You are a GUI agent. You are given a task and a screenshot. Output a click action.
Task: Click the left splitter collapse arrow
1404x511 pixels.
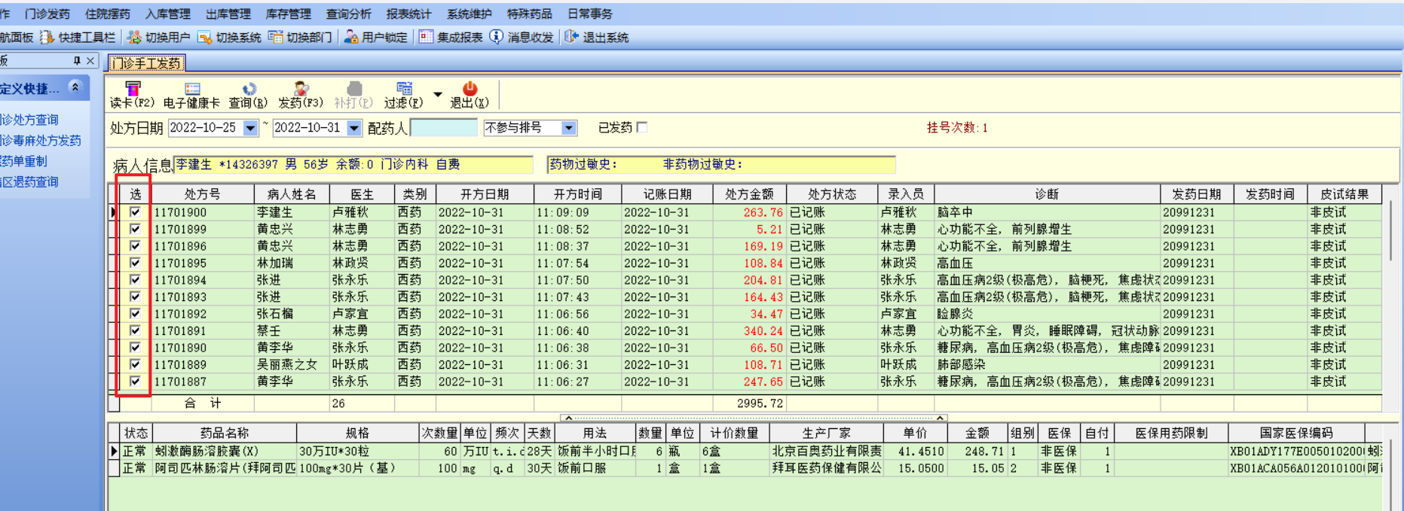click(569, 418)
